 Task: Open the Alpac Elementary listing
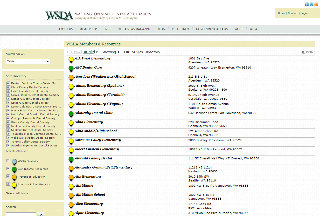(89, 213)
